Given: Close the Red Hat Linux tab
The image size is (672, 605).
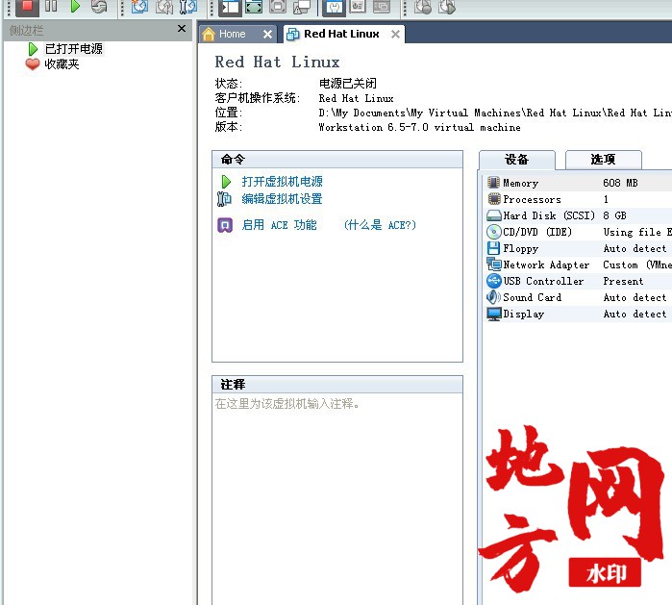Looking at the screenshot, I should [x=395, y=34].
